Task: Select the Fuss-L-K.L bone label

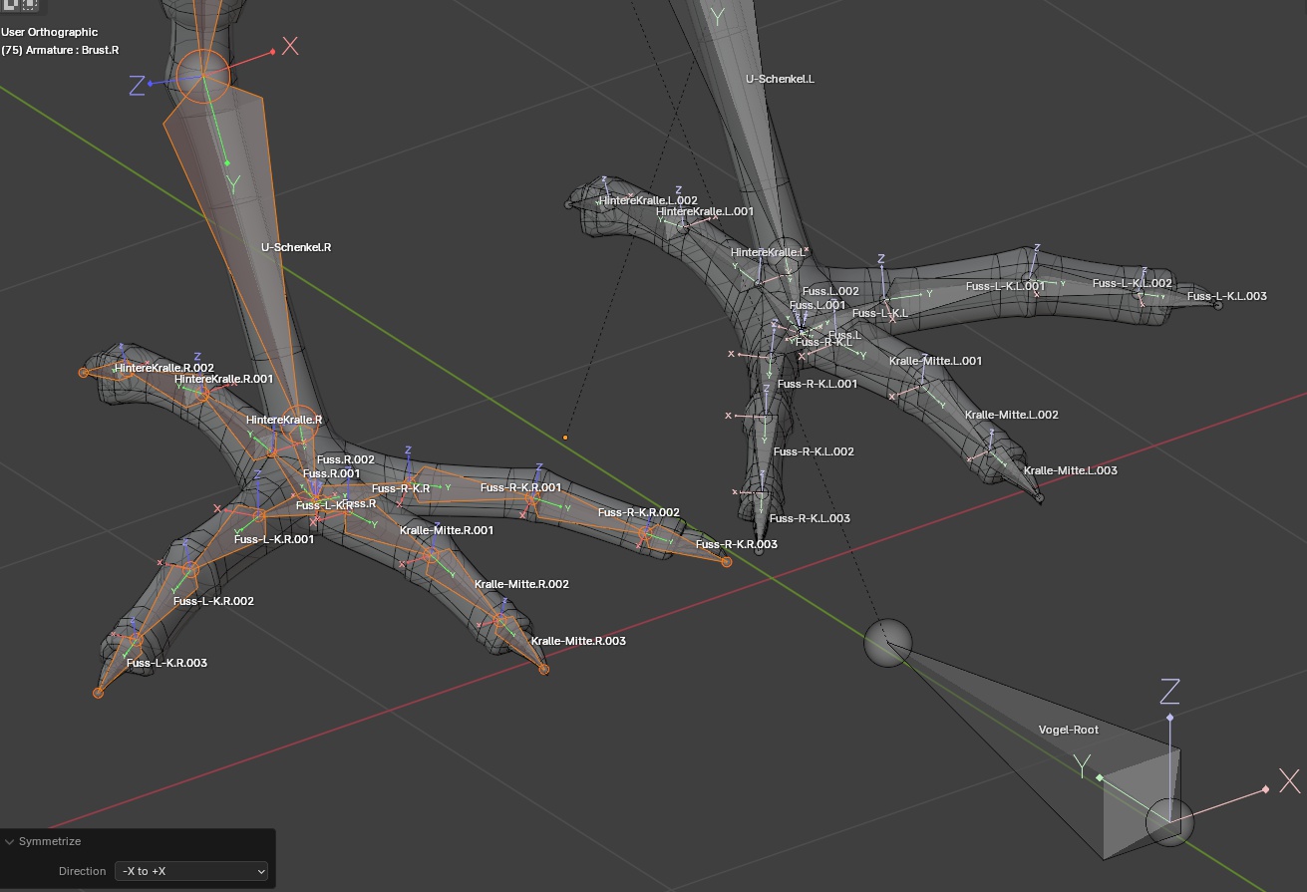Action: (880, 313)
